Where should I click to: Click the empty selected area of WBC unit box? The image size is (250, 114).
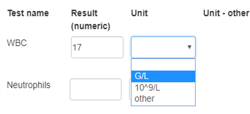[158, 47]
